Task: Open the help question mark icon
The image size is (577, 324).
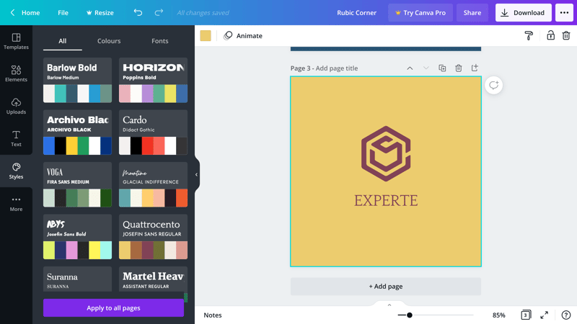Action: [565, 315]
